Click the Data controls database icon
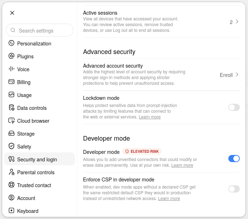 (x=11, y=107)
